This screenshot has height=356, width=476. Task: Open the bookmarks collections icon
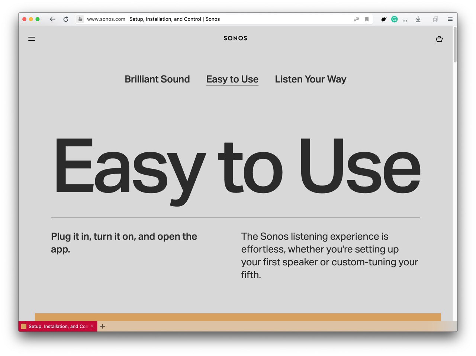click(x=435, y=19)
